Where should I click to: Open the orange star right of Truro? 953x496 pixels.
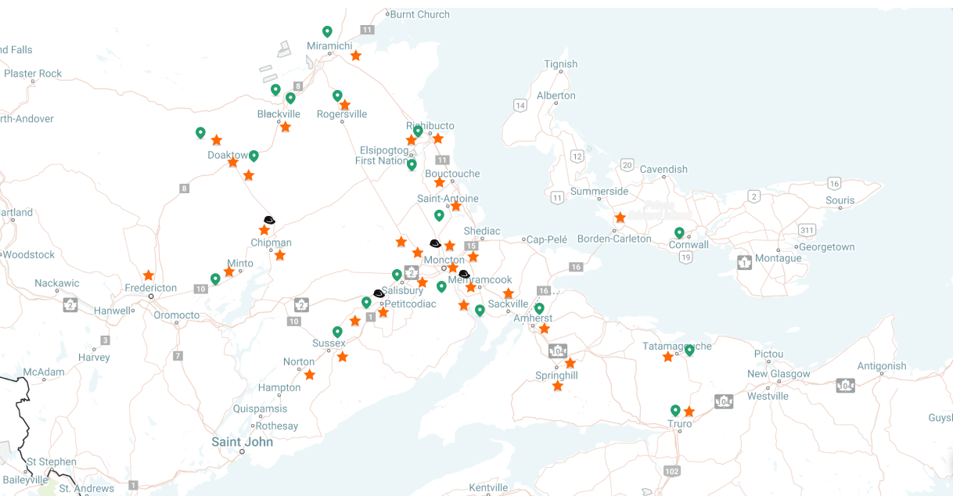(689, 412)
